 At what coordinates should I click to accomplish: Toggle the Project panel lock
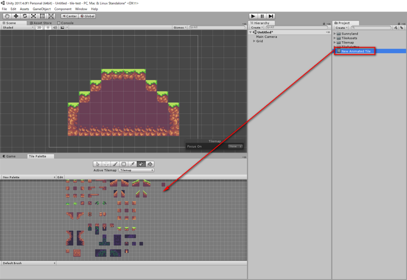[x=399, y=23]
